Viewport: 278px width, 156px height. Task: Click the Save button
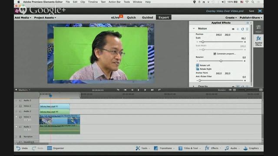point(252,11)
